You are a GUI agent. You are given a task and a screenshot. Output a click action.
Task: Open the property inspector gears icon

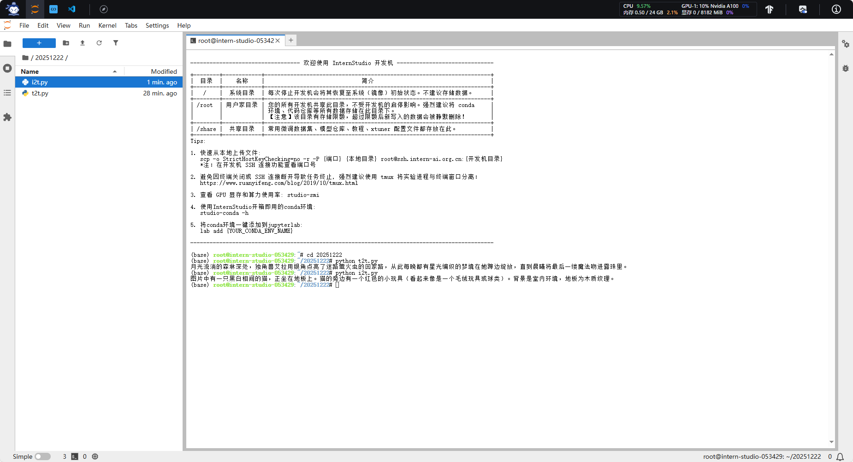coord(845,44)
